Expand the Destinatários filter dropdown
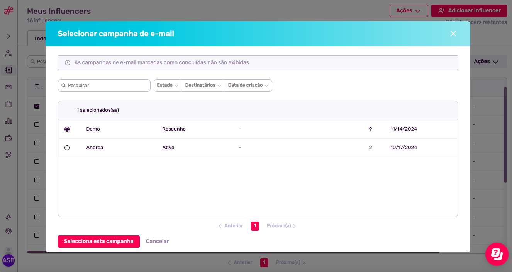The width and height of the screenshot is (512, 272). coord(203,86)
